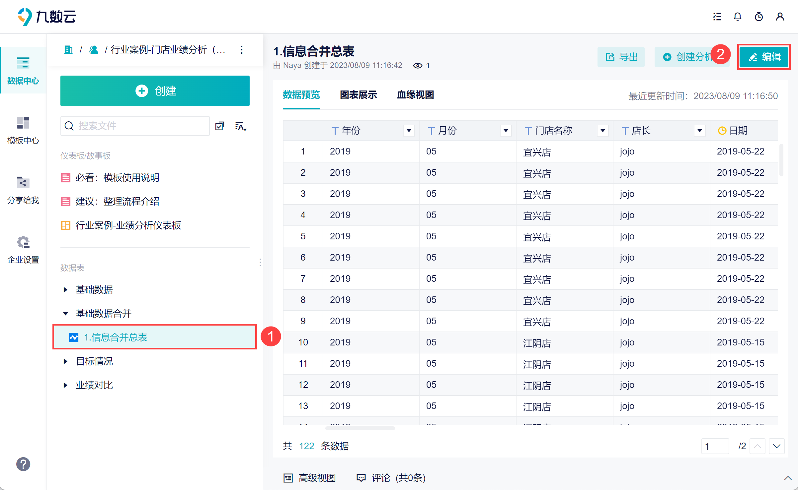This screenshot has height=490, width=798.
Task: Open the notifications bell
Action: pyautogui.click(x=738, y=17)
